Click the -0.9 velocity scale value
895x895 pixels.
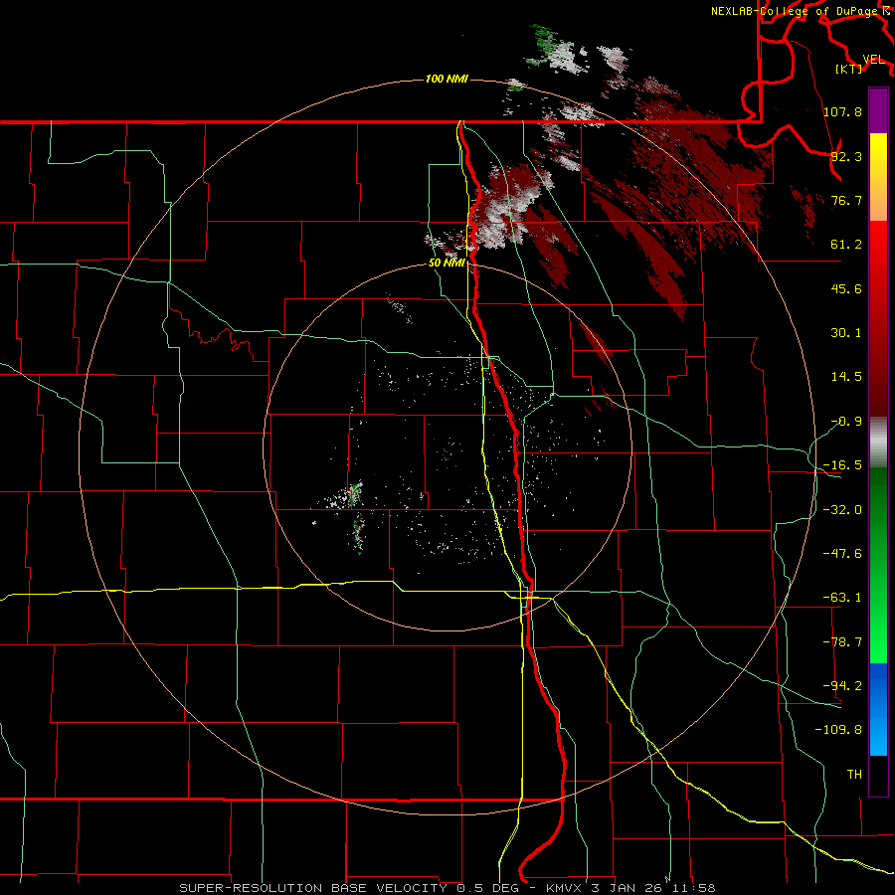pos(846,422)
